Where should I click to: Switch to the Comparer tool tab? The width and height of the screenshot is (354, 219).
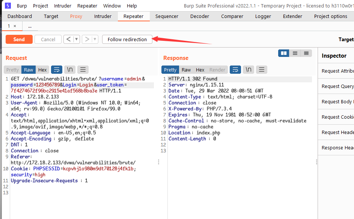232,16
